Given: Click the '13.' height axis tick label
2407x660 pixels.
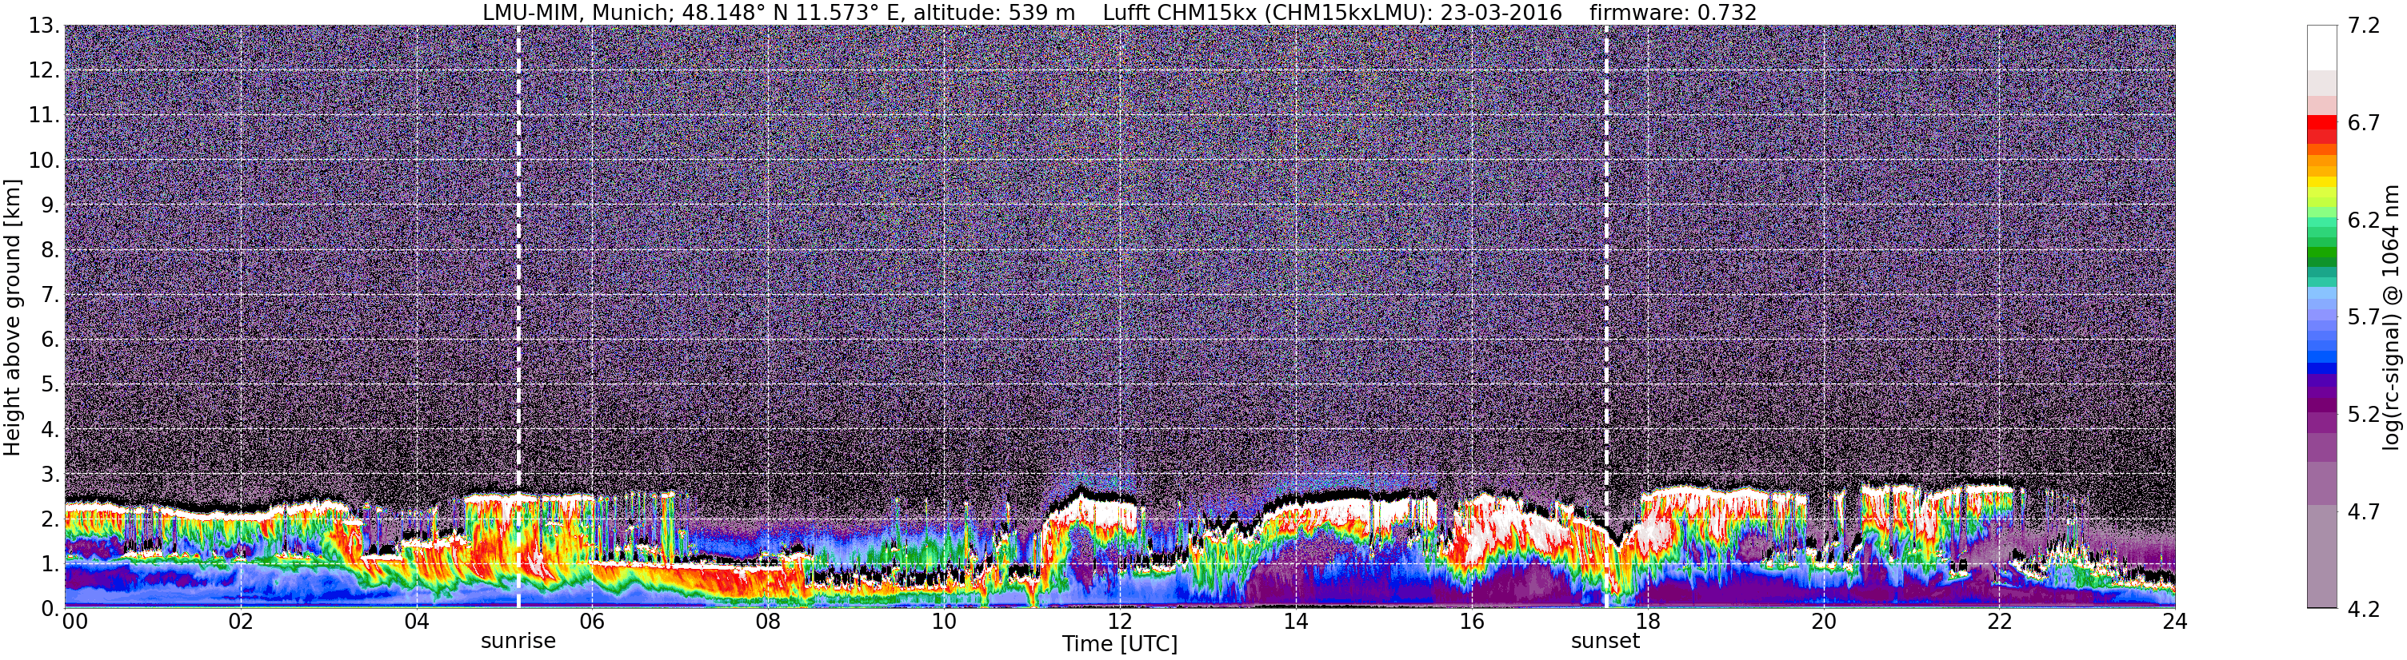Looking at the screenshot, I should (44, 26).
